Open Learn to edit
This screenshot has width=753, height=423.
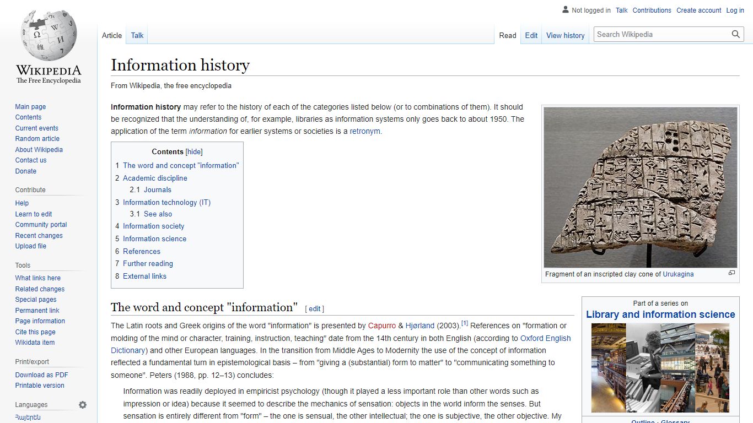[x=34, y=214]
